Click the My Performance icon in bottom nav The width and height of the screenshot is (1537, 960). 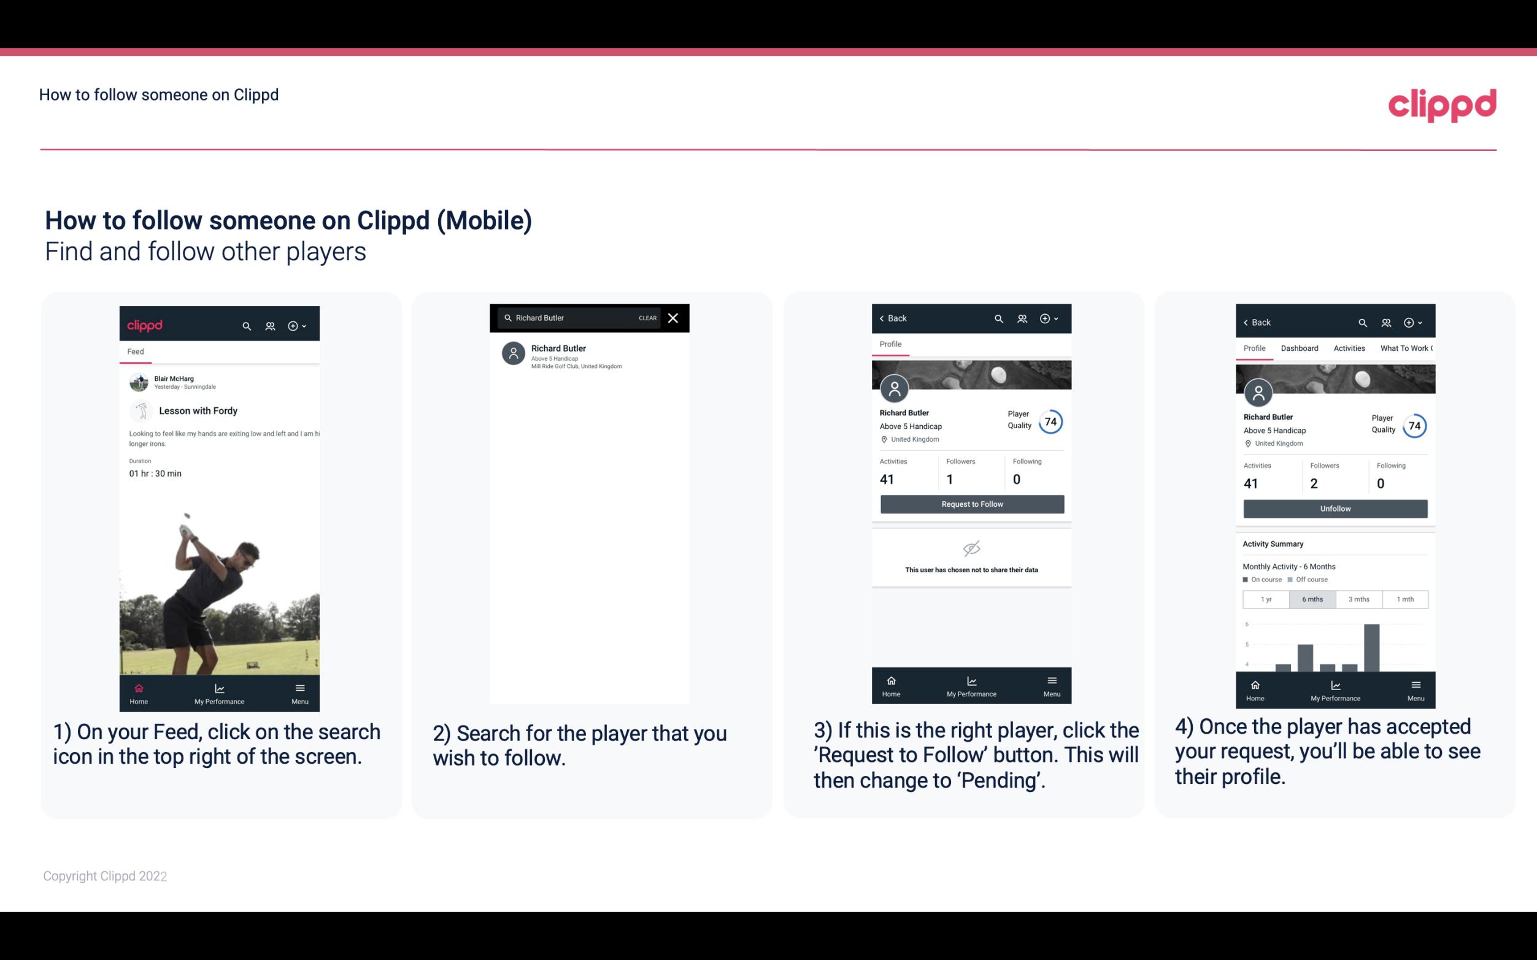pos(219,688)
